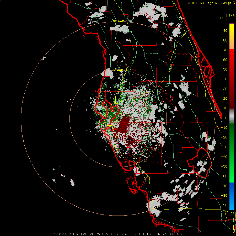Click the "NEXLAB-College of DuPage" header text

pos(210,3)
